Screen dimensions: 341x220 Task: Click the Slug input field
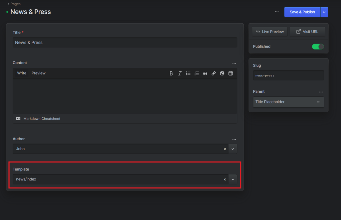288,75
